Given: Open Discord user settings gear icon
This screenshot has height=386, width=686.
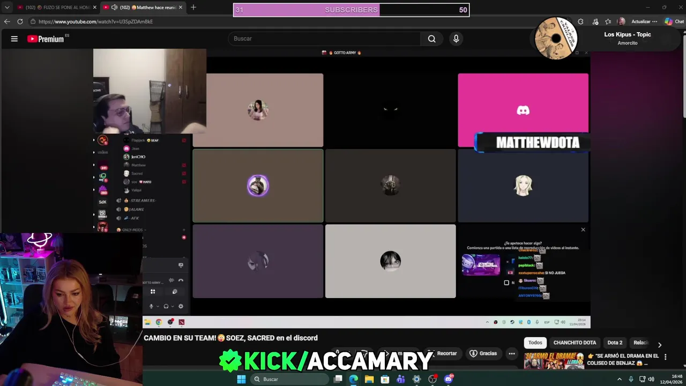Looking at the screenshot, I should (x=181, y=306).
